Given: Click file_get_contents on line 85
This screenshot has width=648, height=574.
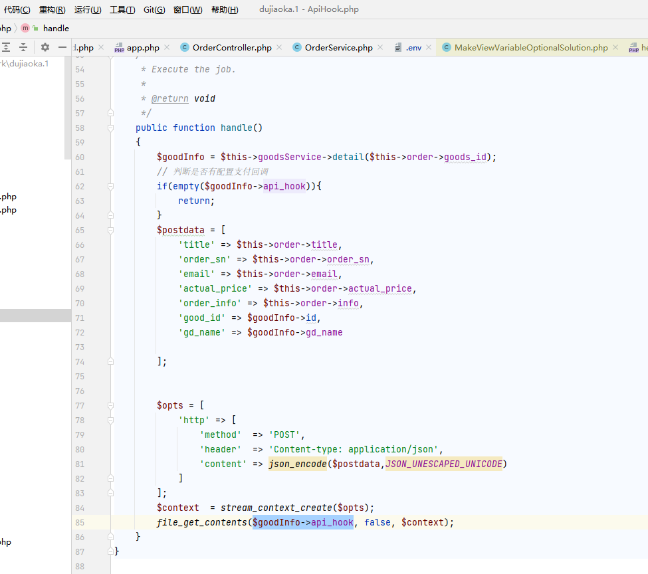Looking at the screenshot, I should [201, 522].
